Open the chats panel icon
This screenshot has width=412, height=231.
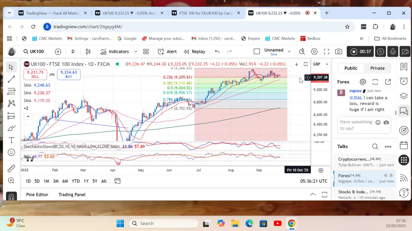point(404,111)
